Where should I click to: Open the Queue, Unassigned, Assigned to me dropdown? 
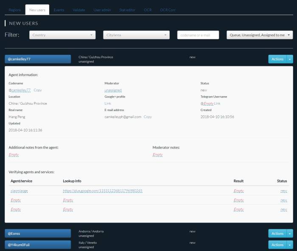tap(260, 35)
